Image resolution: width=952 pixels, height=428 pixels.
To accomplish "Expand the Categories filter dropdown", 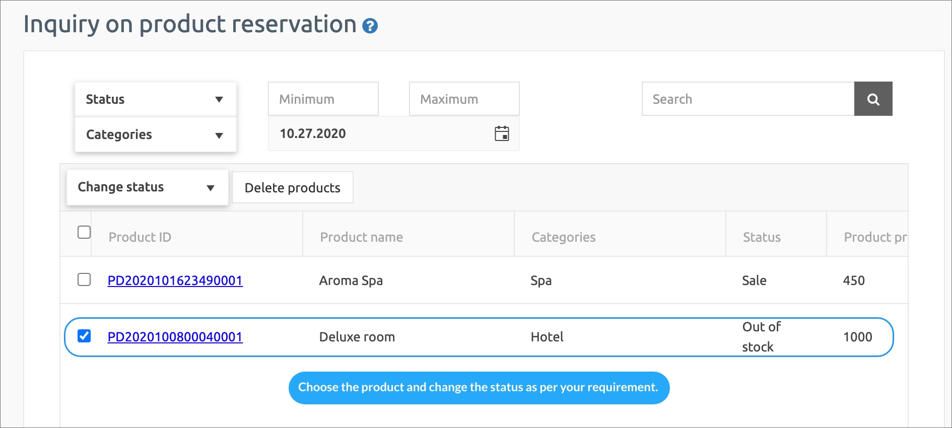I will 155,134.
